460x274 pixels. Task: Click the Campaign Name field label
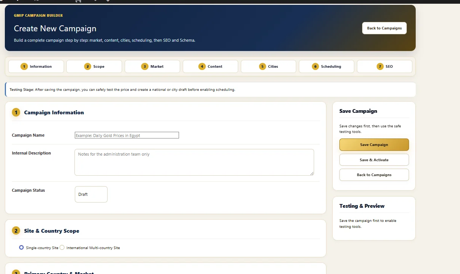pyautogui.click(x=28, y=135)
